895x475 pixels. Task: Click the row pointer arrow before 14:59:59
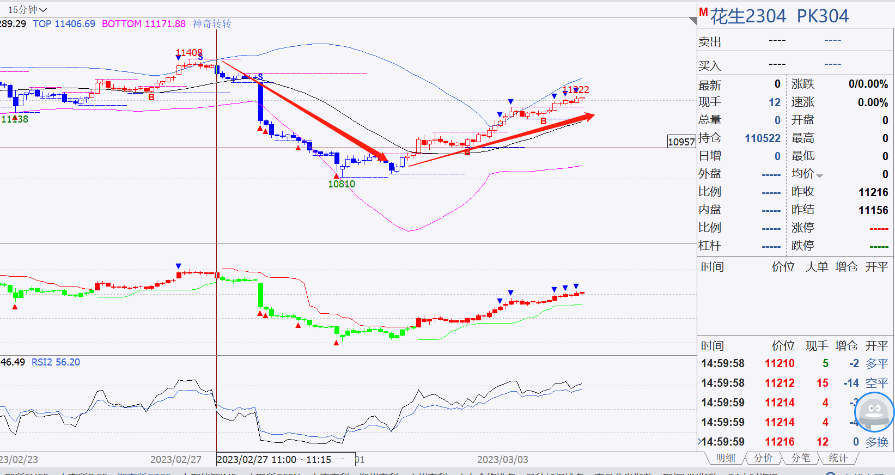pyautogui.click(x=699, y=441)
